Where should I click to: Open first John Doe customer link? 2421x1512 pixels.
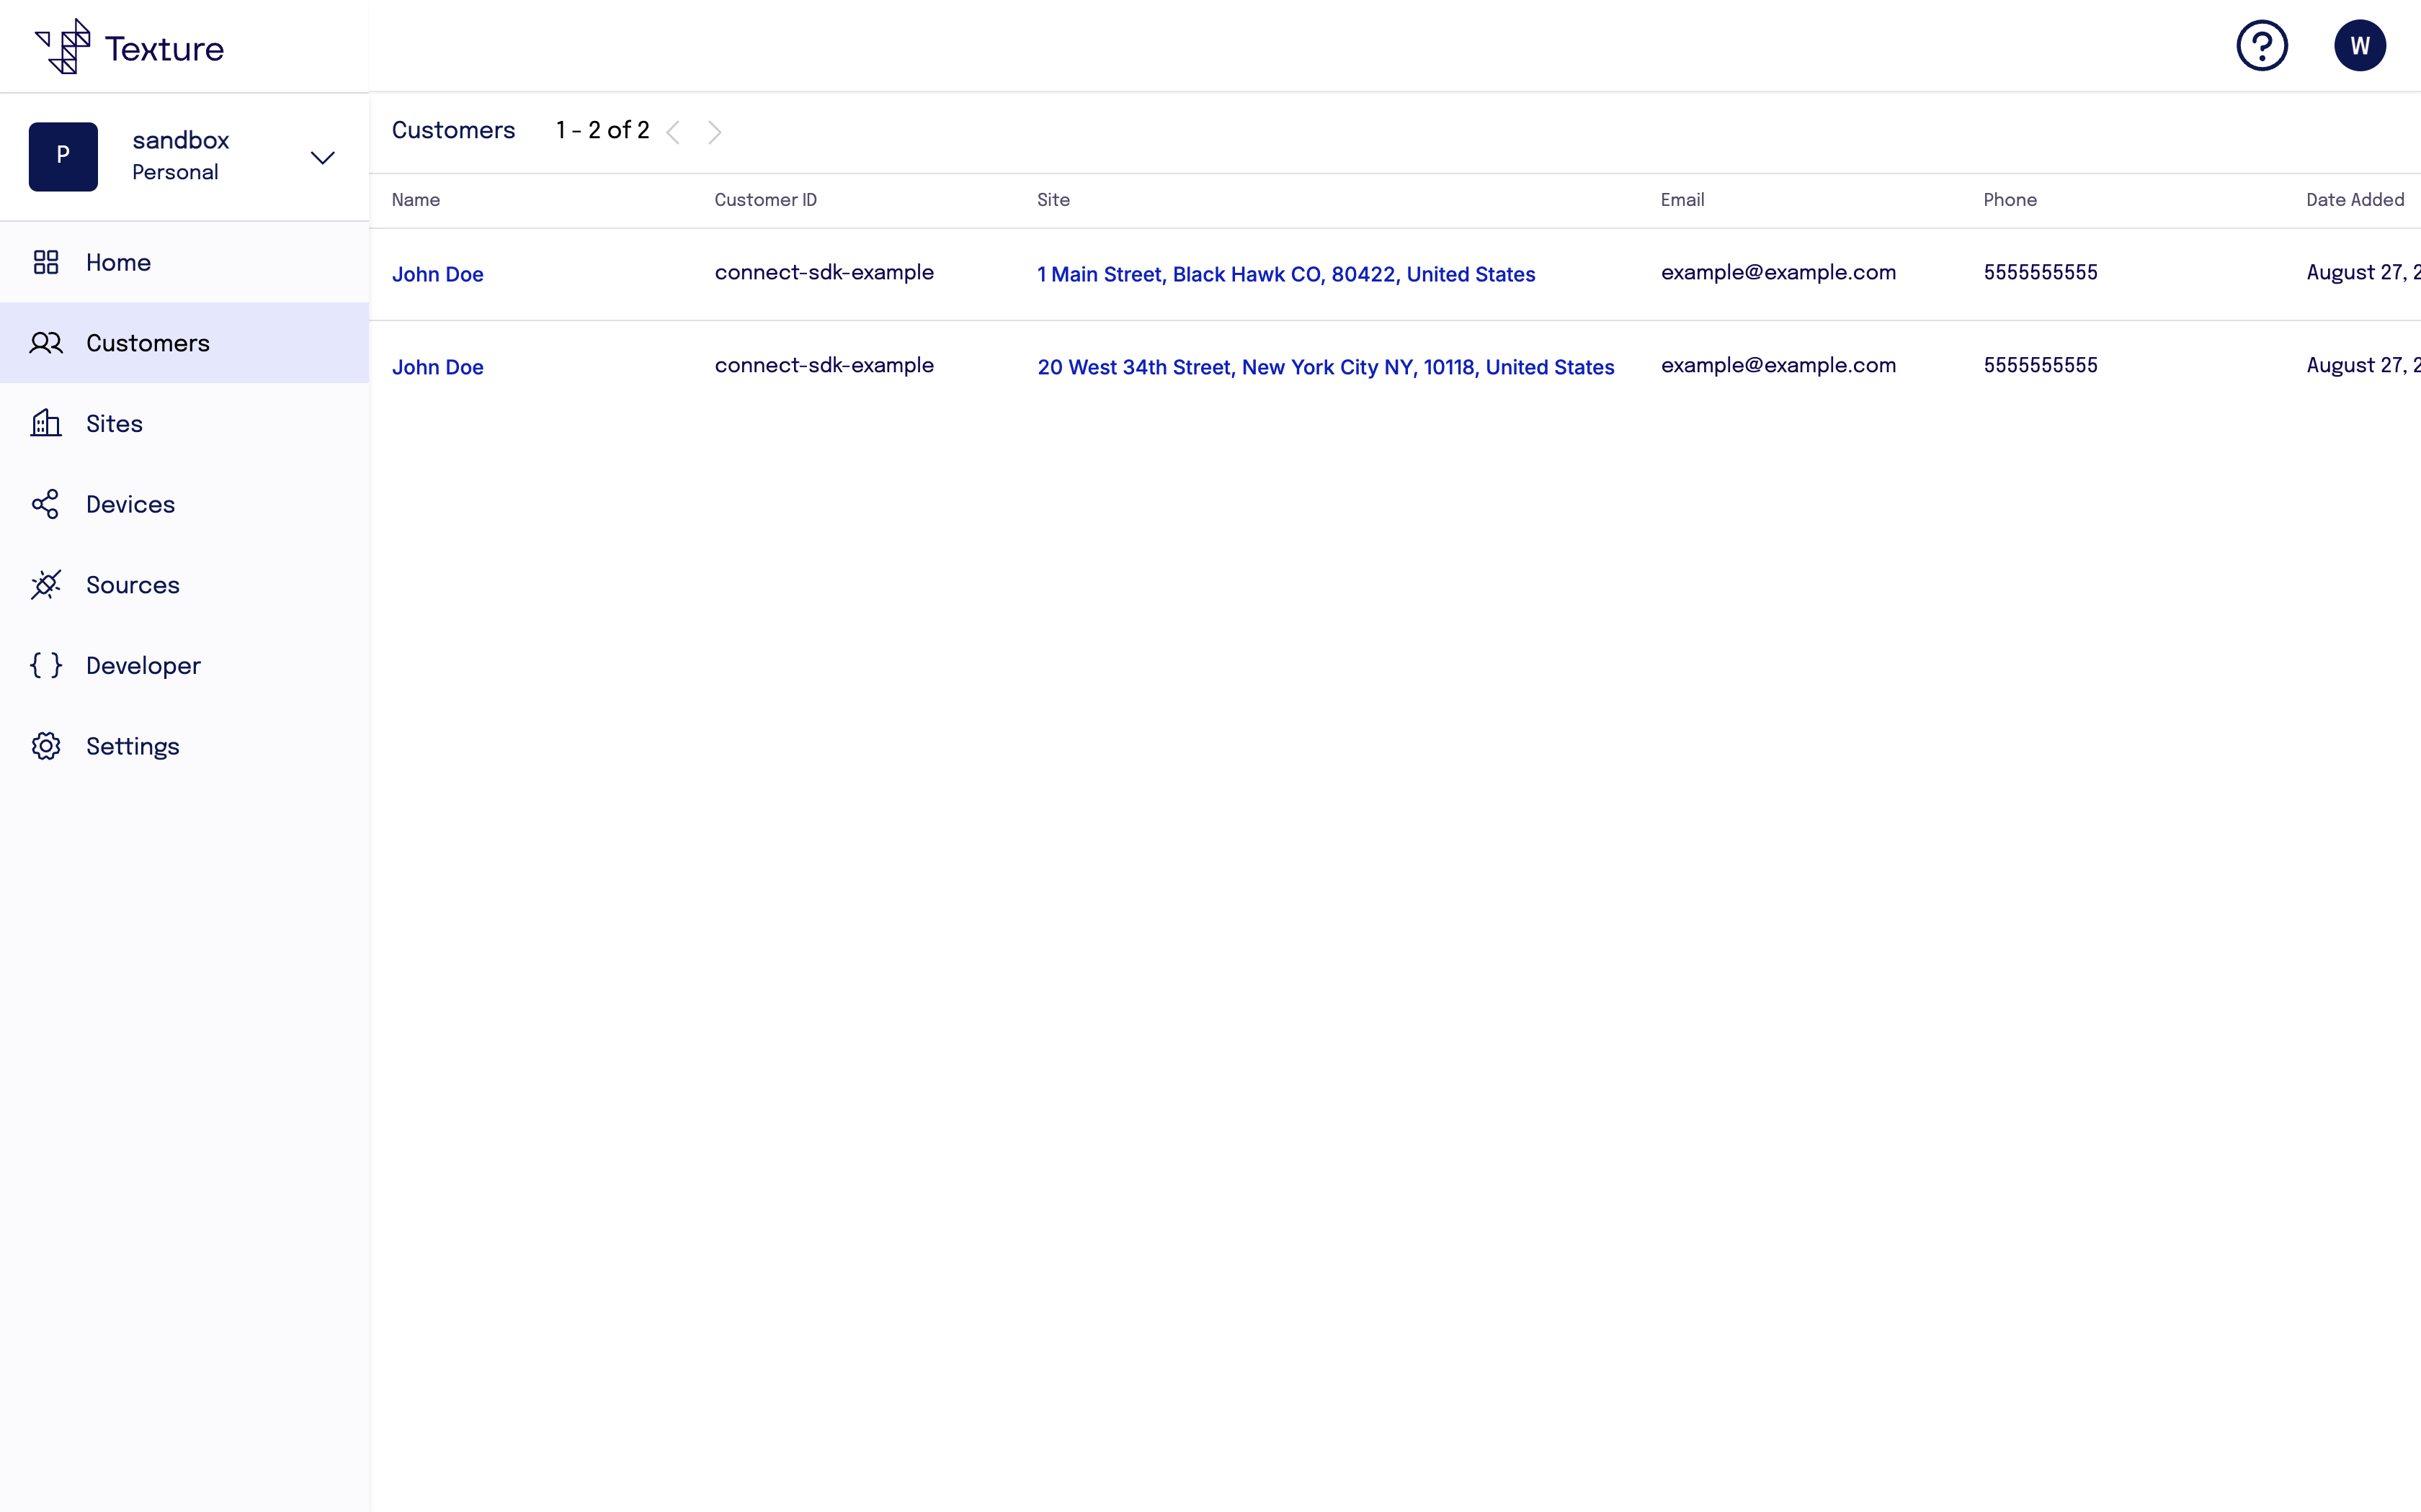tap(437, 274)
